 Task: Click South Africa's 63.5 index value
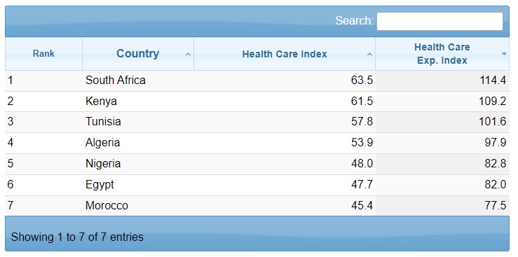pyautogui.click(x=362, y=80)
